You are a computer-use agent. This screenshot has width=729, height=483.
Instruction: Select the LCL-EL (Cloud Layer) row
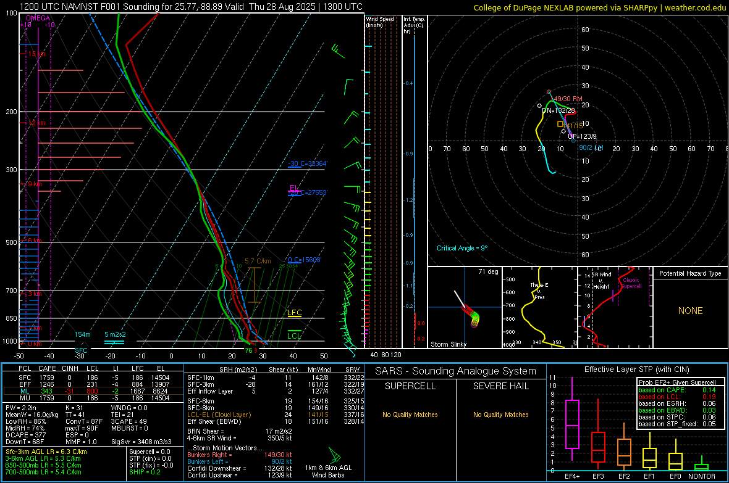(276, 415)
